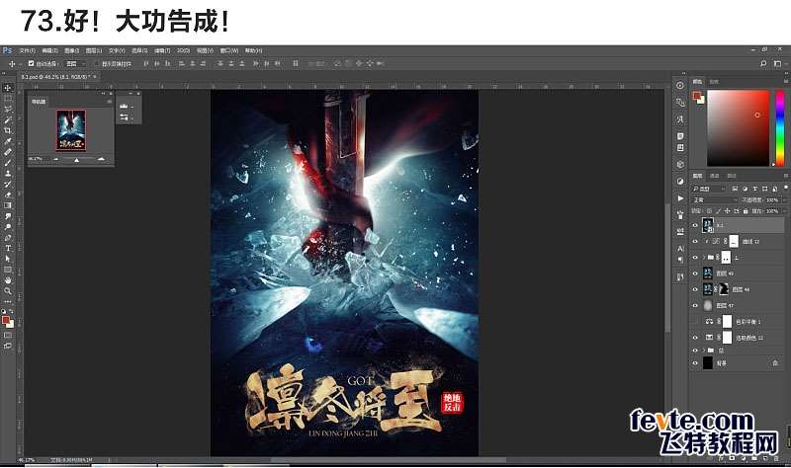The width and height of the screenshot is (791, 468).
Task: Click the search magnifier in the options bar
Action: (x=763, y=63)
